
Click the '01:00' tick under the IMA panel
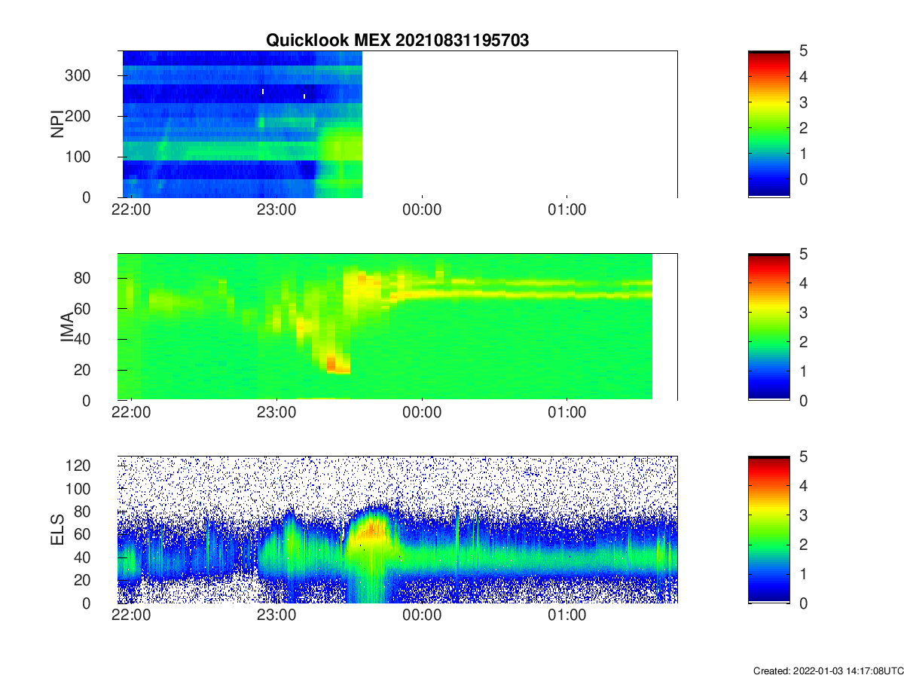(567, 414)
